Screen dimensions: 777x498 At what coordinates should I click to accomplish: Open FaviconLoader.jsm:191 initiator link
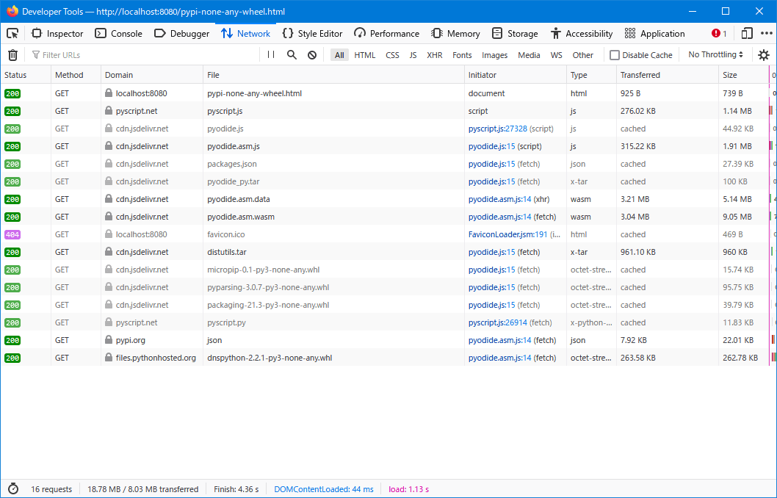(x=508, y=234)
